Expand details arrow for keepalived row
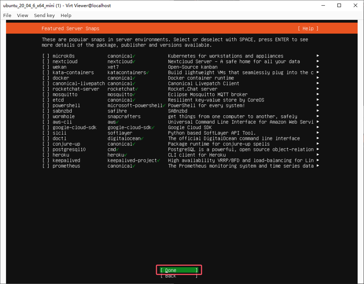 pyautogui.click(x=318, y=160)
